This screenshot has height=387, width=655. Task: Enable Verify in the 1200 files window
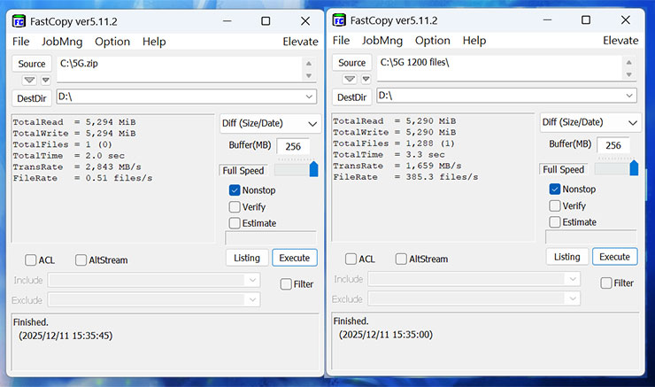tap(555, 205)
